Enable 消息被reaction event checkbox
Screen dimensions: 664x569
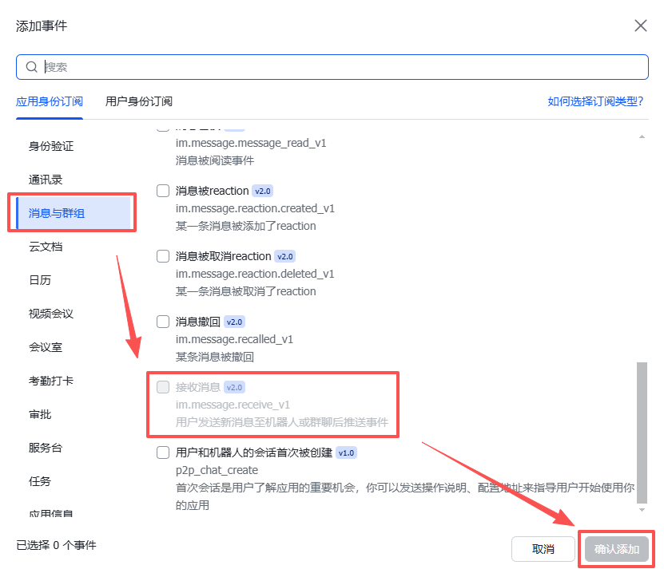click(163, 191)
